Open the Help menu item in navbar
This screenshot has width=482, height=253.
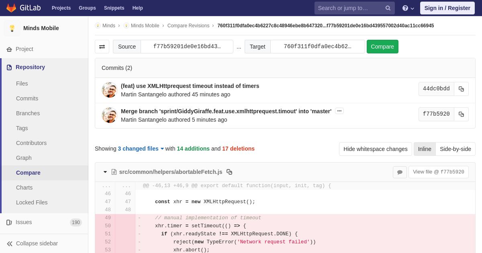pyautogui.click(x=138, y=8)
